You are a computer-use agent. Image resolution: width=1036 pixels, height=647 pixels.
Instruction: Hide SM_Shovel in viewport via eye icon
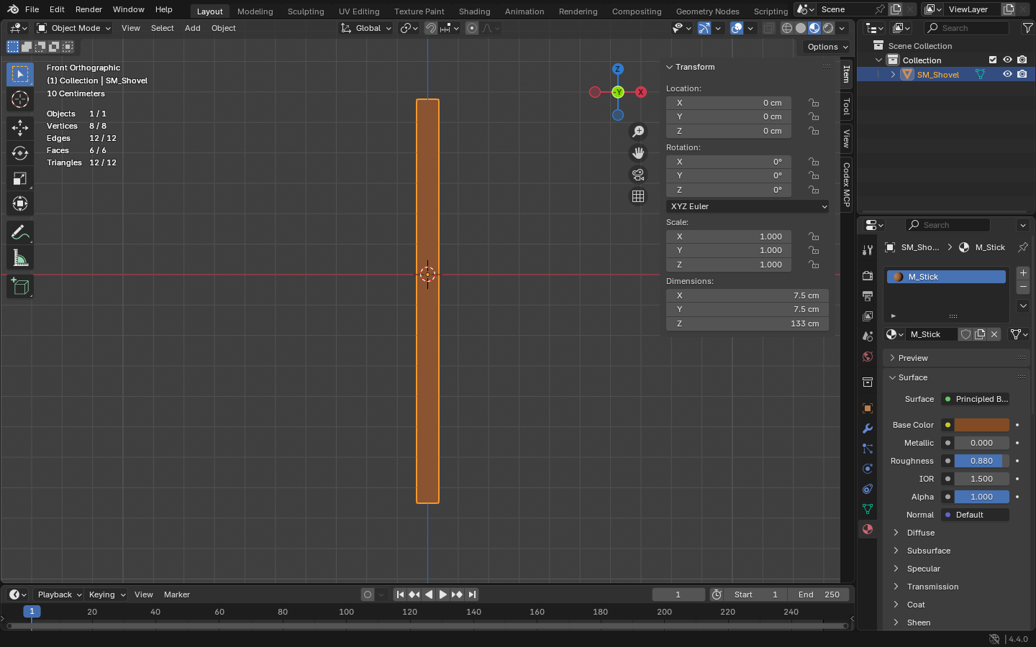[x=1007, y=74]
